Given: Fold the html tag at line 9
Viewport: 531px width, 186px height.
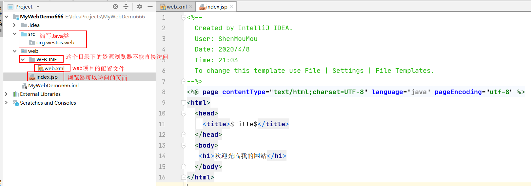Looking at the screenshot, I should tap(184, 103).
